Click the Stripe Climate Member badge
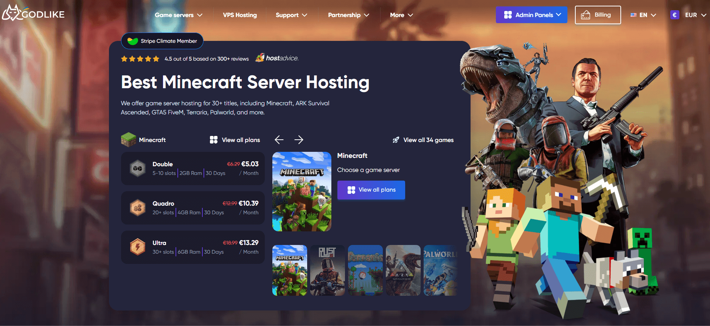This screenshot has height=326, width=710. pyautogui.click(x=162, y=41)
